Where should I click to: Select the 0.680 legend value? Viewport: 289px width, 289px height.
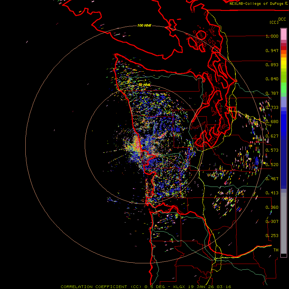pyautogui.click(x=272, y=122)
